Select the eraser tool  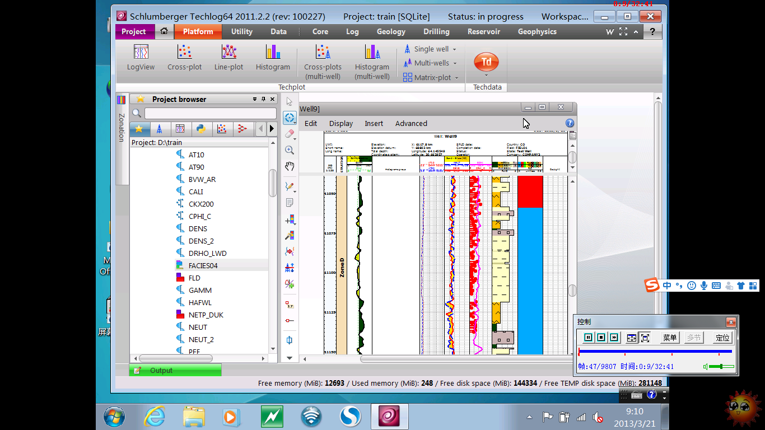290,134
